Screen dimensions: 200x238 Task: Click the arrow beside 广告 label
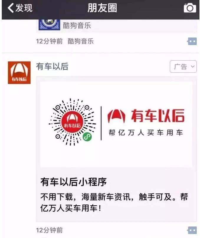click(x=193, y=67)
